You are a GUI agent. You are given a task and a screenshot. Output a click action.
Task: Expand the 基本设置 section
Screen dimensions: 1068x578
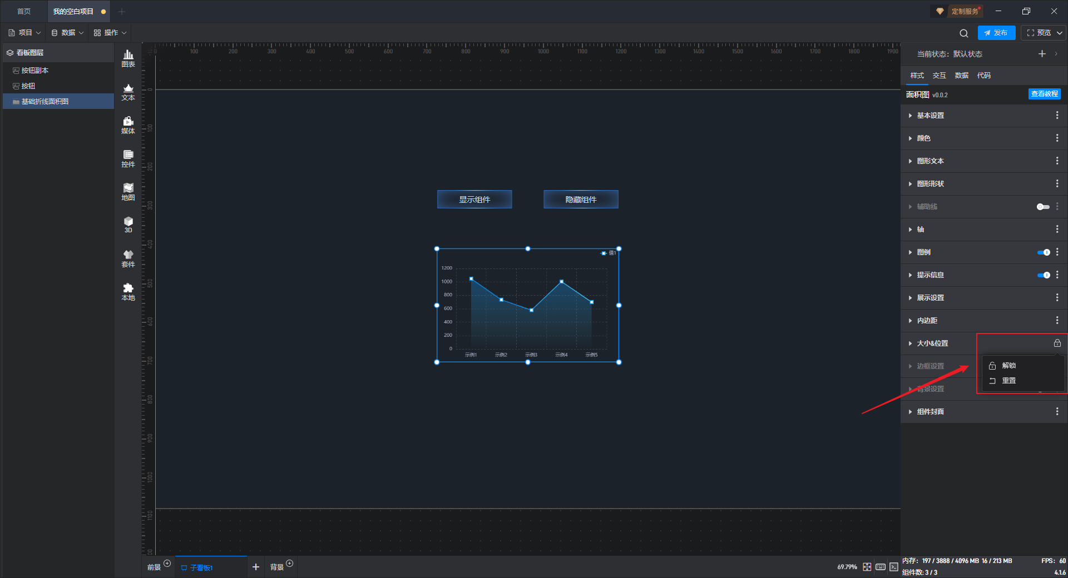[930, 116]
